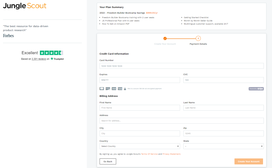Image resolution: width=272 pixels, height=168 pixels.
Task: Click the completed step checkmark circle
Action: [x=165, y=38]
